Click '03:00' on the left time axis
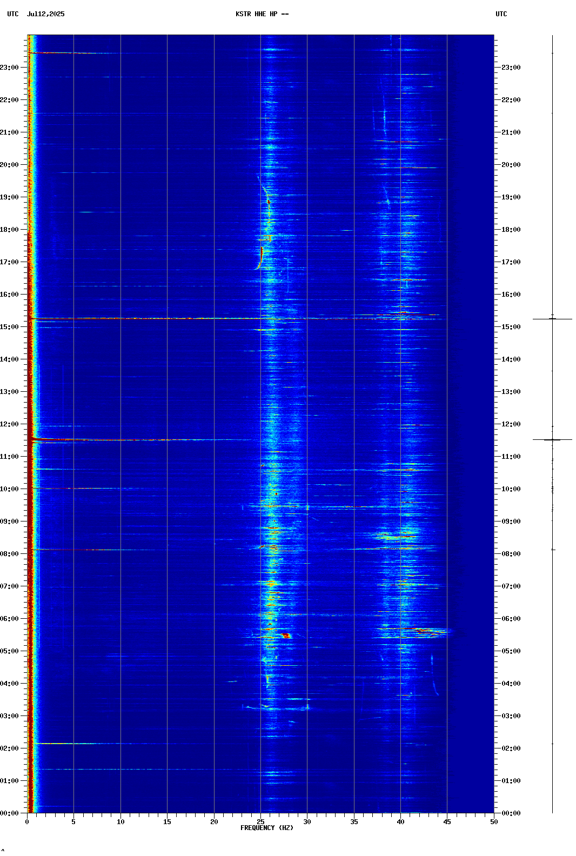 pyautogui.click(x=10, y=716)
